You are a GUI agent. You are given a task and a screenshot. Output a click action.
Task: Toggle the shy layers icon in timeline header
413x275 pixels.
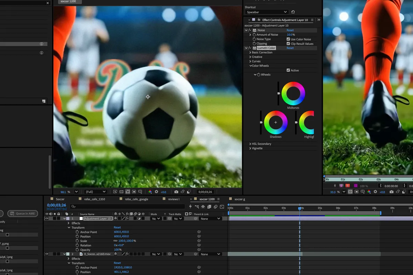click(x=203, y=207)
